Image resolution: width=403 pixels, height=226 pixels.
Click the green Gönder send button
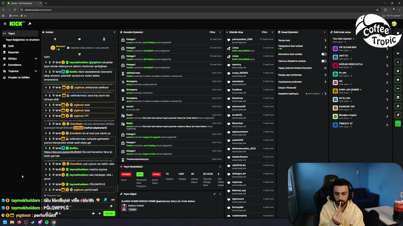[109, 213]
